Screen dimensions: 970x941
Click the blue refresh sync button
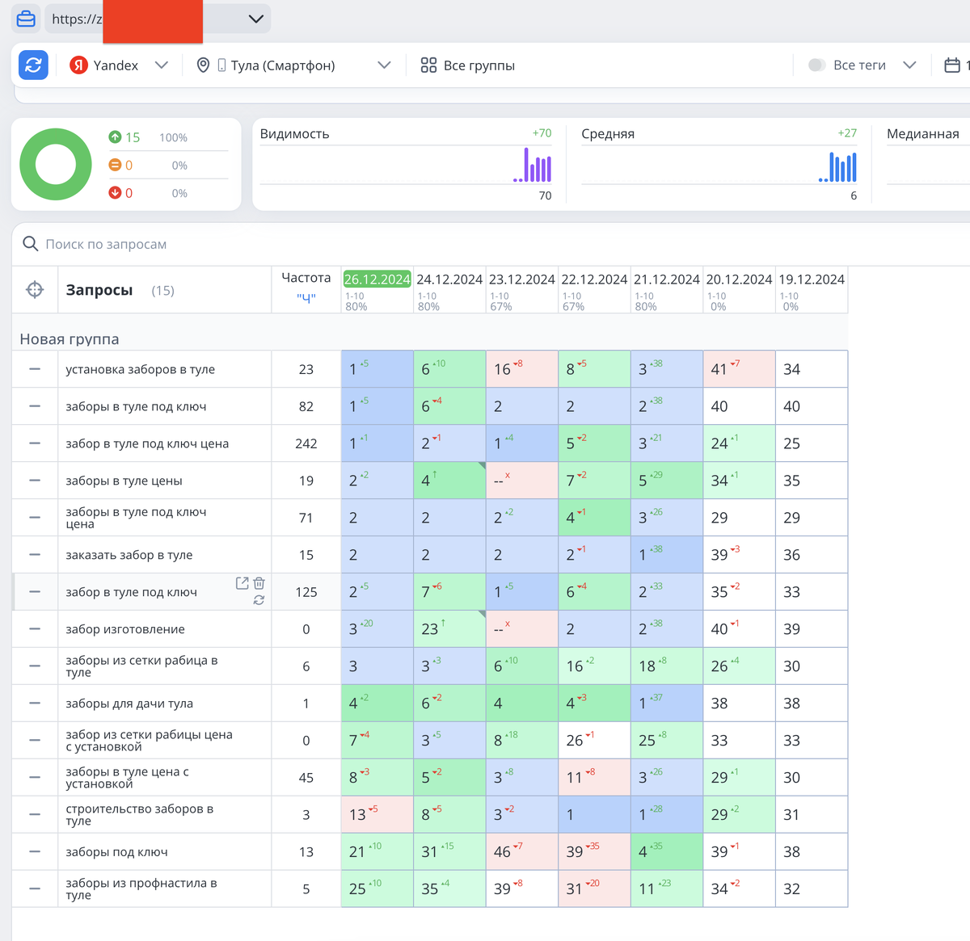pyautogui.click(x=33, y=65)
